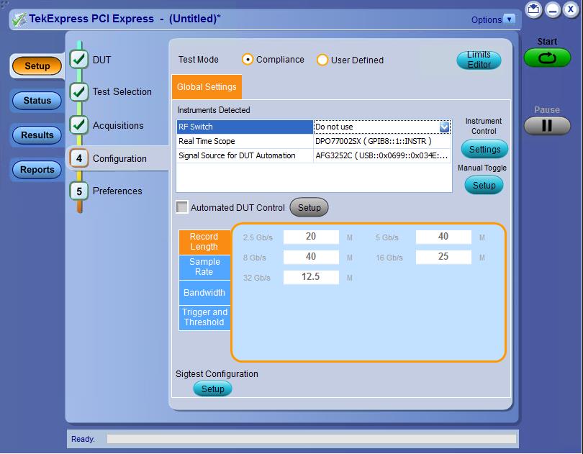Click the dock-to-tray icon in title bar

coord(533,9)
